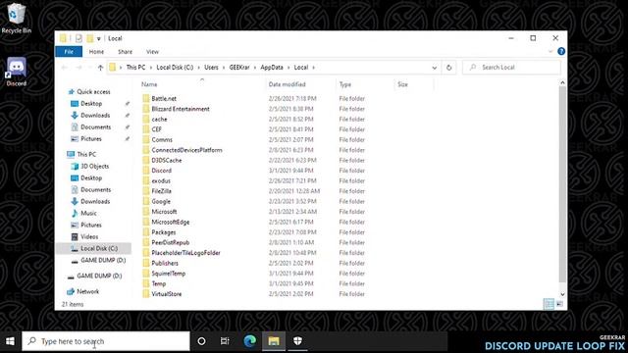Open the address bar history dropdown

coord(434,68)
